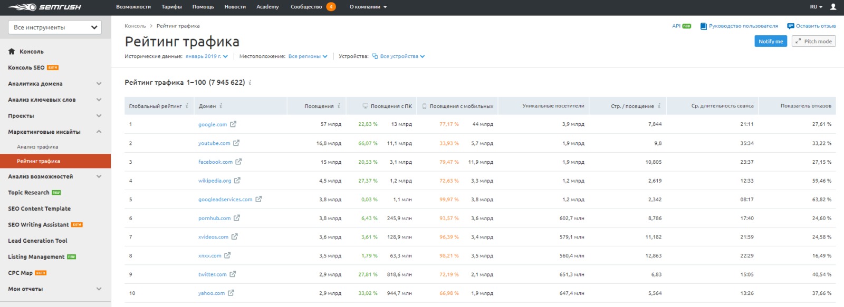
Task: Open Возможности in top menu
Action: [x=133, y=7]
